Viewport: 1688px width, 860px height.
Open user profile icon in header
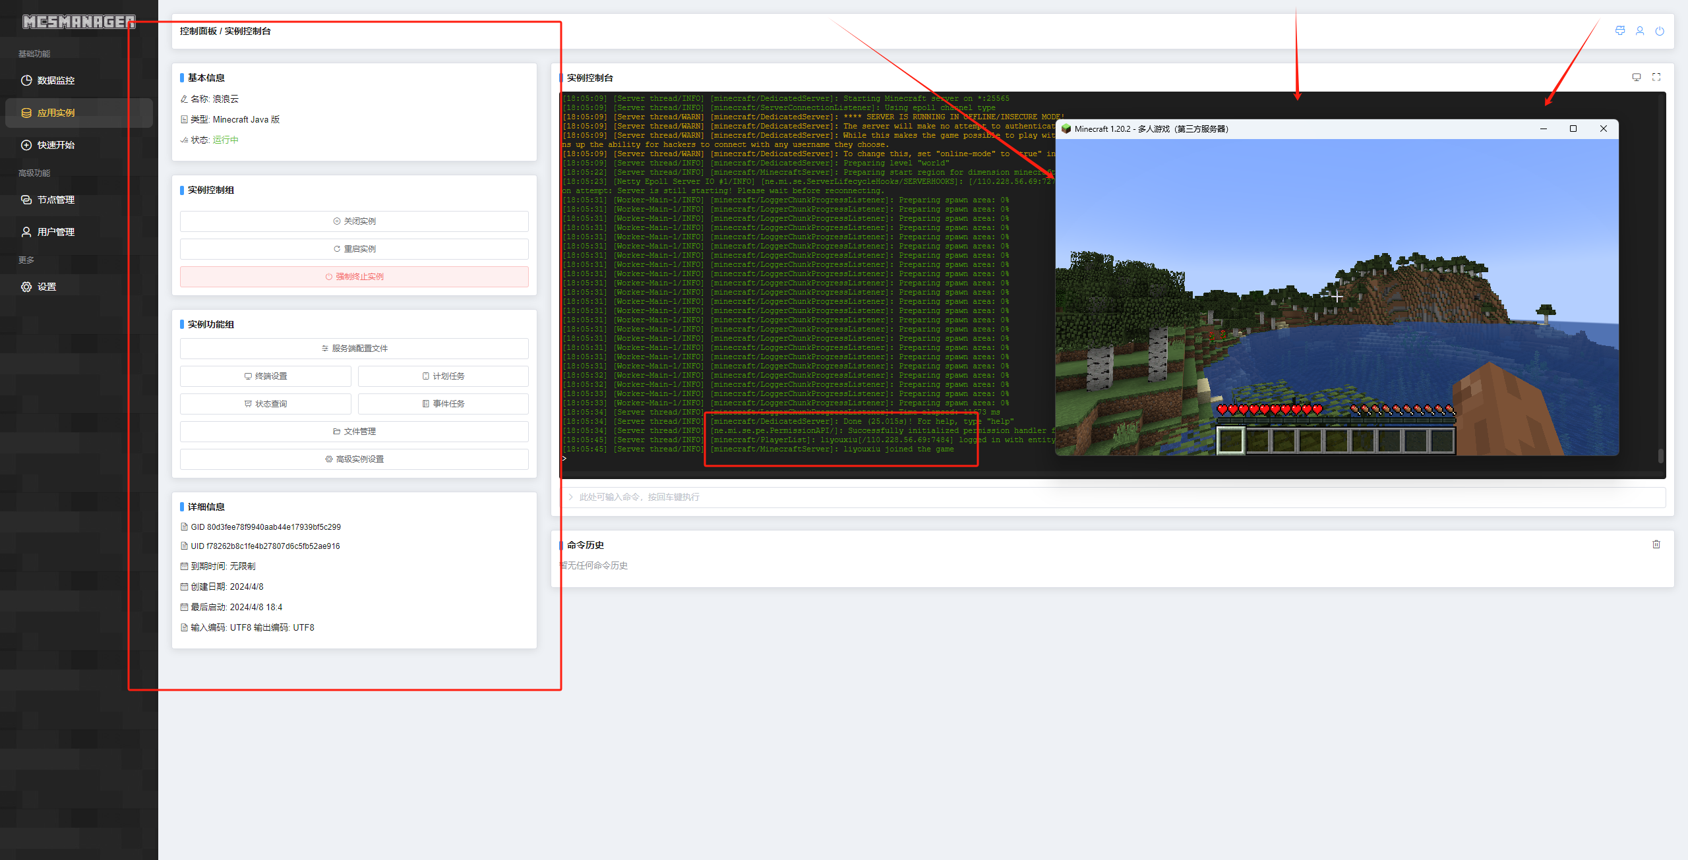point(1640,31)
